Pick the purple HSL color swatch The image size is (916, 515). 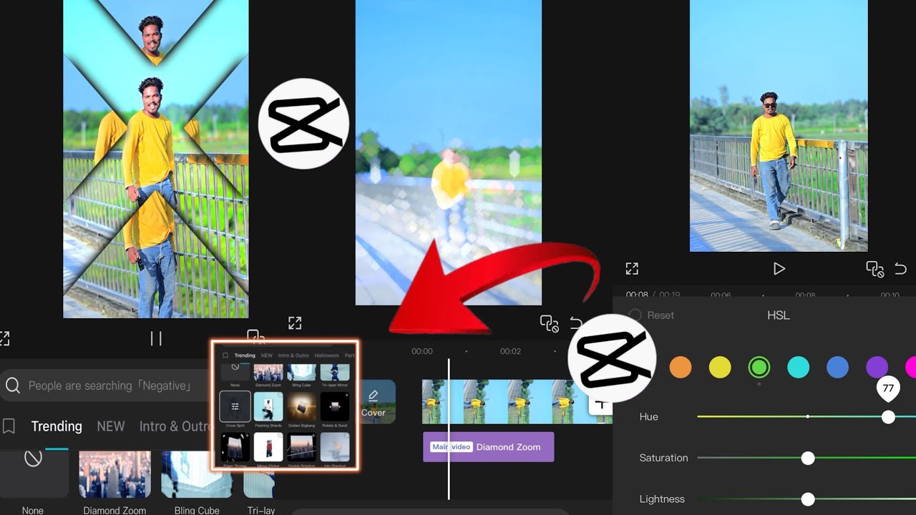tap(877, 368)
